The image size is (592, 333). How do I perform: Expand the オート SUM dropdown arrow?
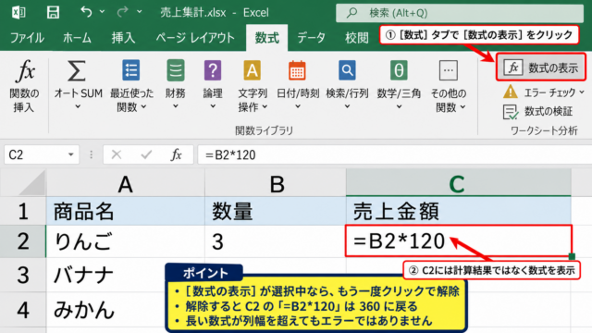tap(78, 107)
